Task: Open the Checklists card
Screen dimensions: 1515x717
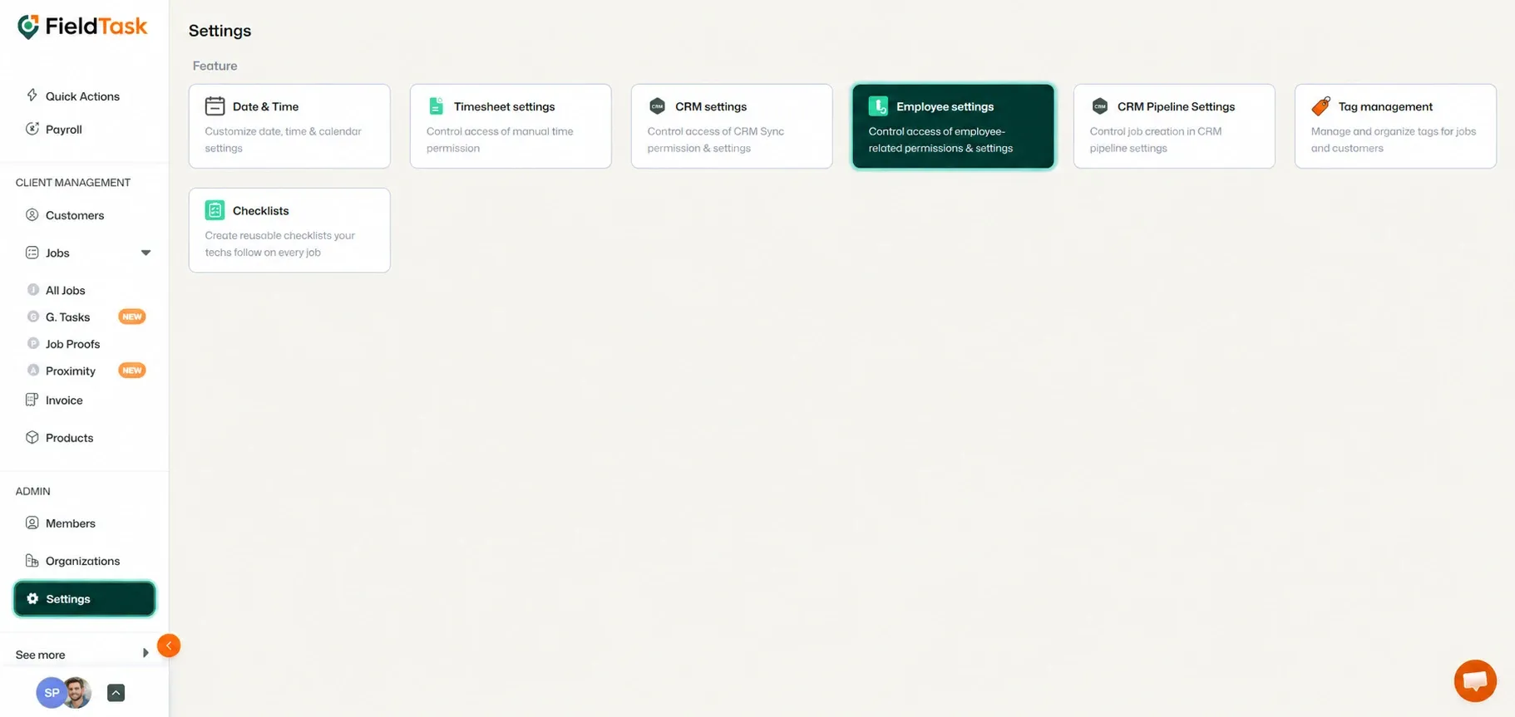Action: 289,230
